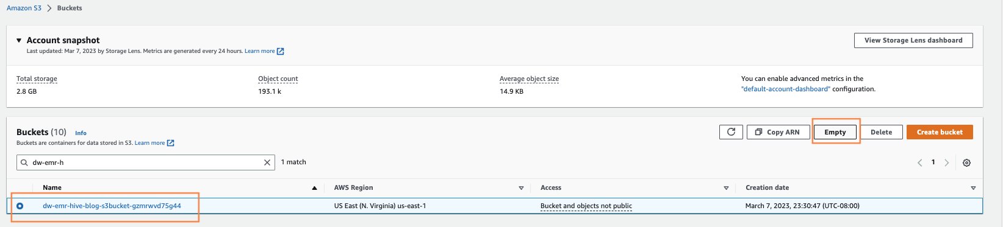This screenshot has width=1003, height=227.
Task: Click external link icon beside Buckets Learn more
Action: [x=171, y=143]
